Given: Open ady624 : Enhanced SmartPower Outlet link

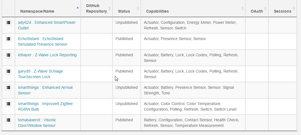Looking at the screenshot, I should pyautogui.click(x=47, y=25).
